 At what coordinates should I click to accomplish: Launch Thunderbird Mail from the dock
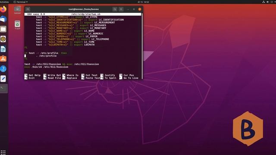3,19
